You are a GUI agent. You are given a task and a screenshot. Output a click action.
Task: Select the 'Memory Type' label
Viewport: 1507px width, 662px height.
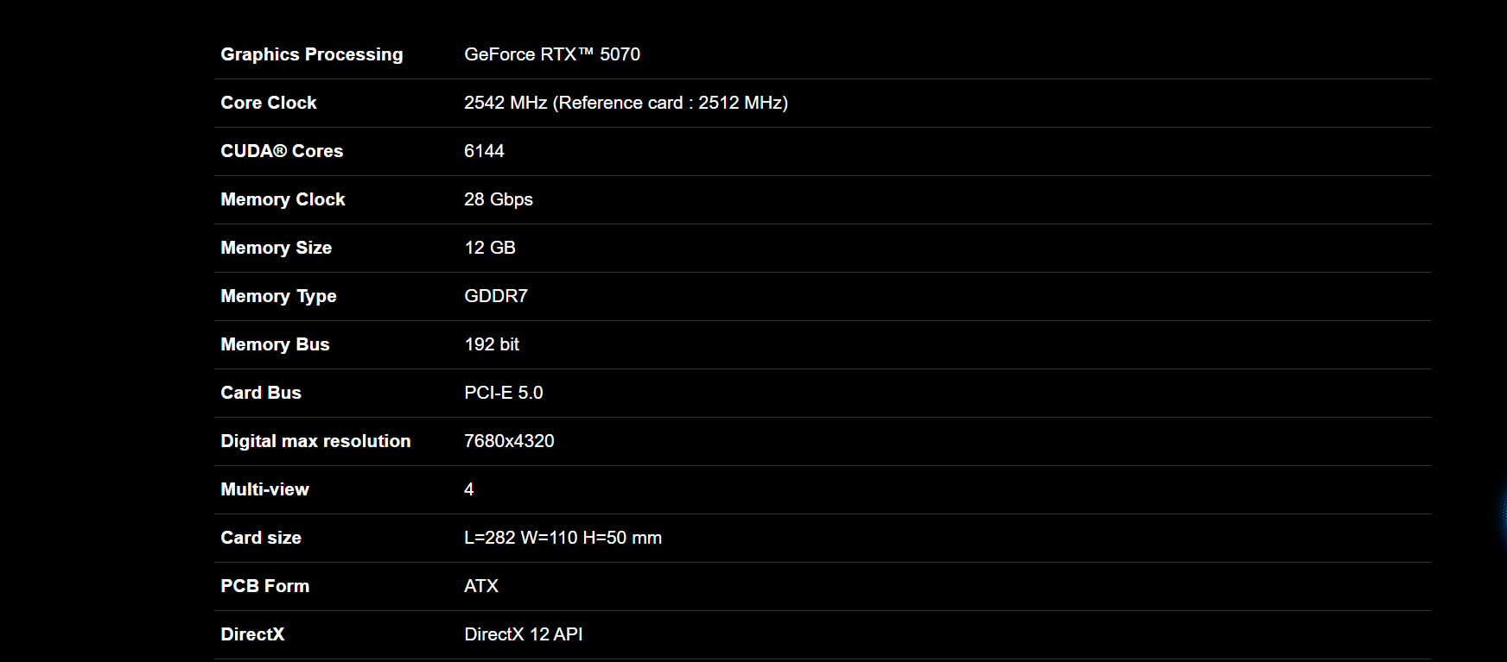278,296
